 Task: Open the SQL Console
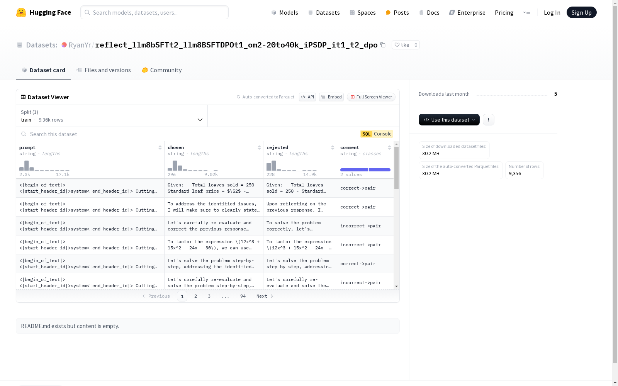377,134
